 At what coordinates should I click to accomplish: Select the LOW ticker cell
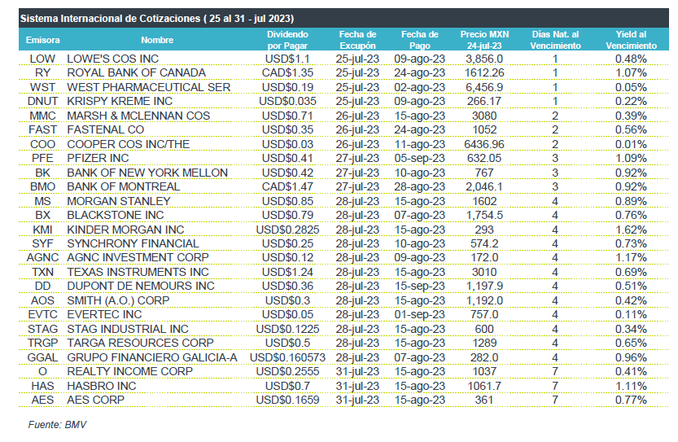point(42,59)
